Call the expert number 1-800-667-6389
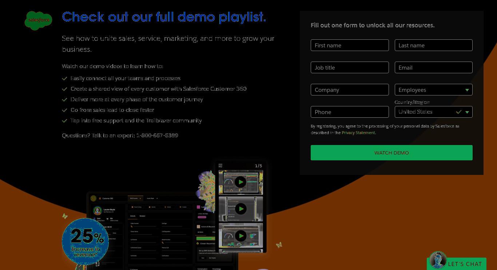This screenshot has height=270, width=497. point(157,135)
